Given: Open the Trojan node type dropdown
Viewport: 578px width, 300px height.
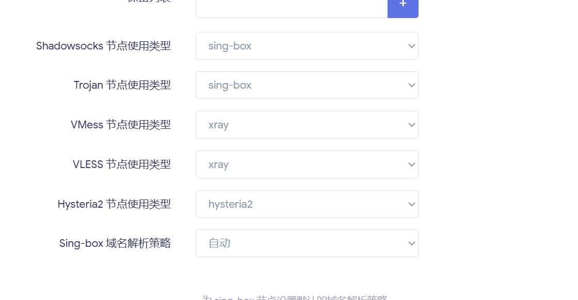Looking at the screenshot, I should (x=307, y=85).
